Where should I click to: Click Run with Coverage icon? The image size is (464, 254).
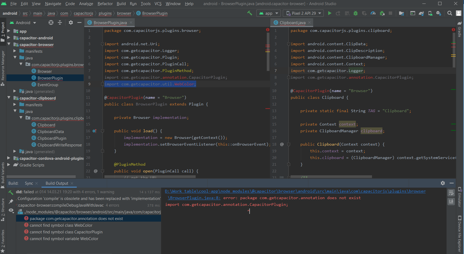pos(364,13)
